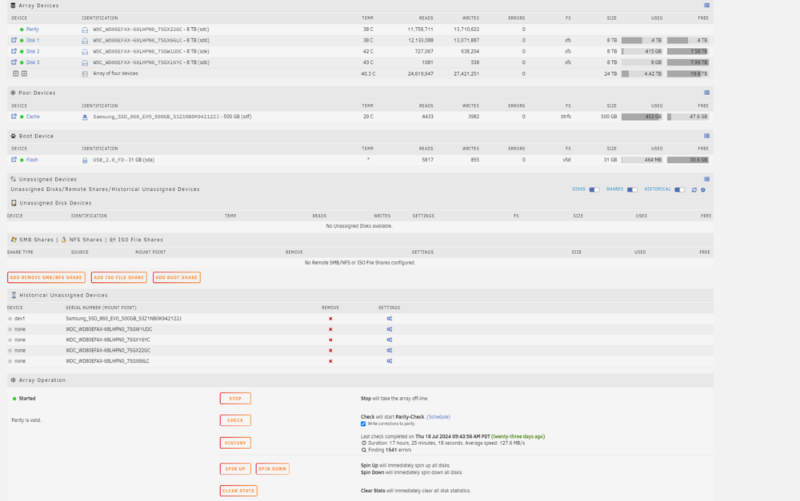Click drive icon beside WDC 7SGX16YC identification
Image resolution: width=800 pixels, height=501 pixels.
coord(85,63)
